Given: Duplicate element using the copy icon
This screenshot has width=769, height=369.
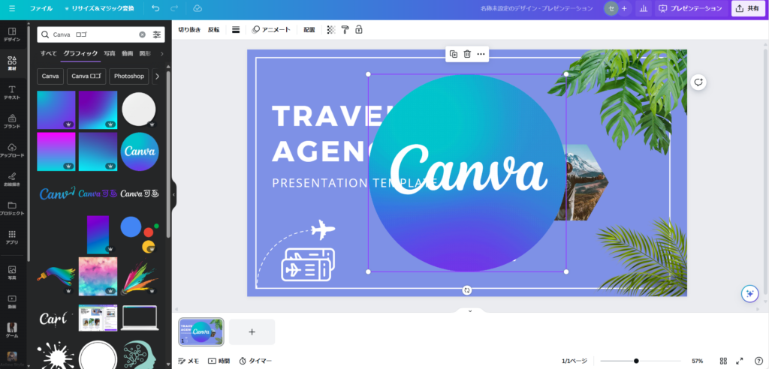Looking at the screenshot, I should 453,54.
